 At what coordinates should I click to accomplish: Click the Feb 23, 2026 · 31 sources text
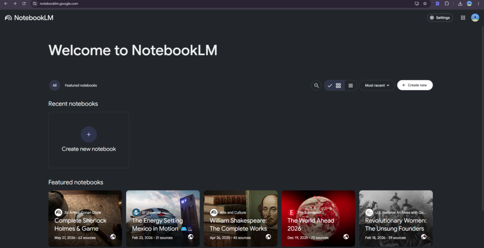152,238
